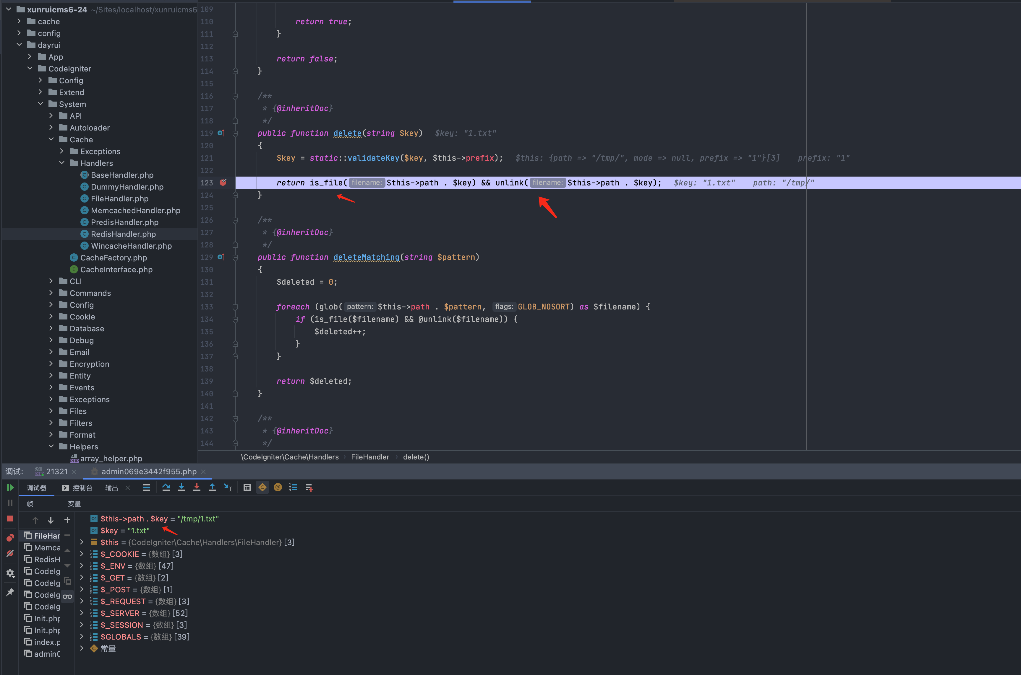
Task: Click delete() in the breadcrumb
Action: 416,457
